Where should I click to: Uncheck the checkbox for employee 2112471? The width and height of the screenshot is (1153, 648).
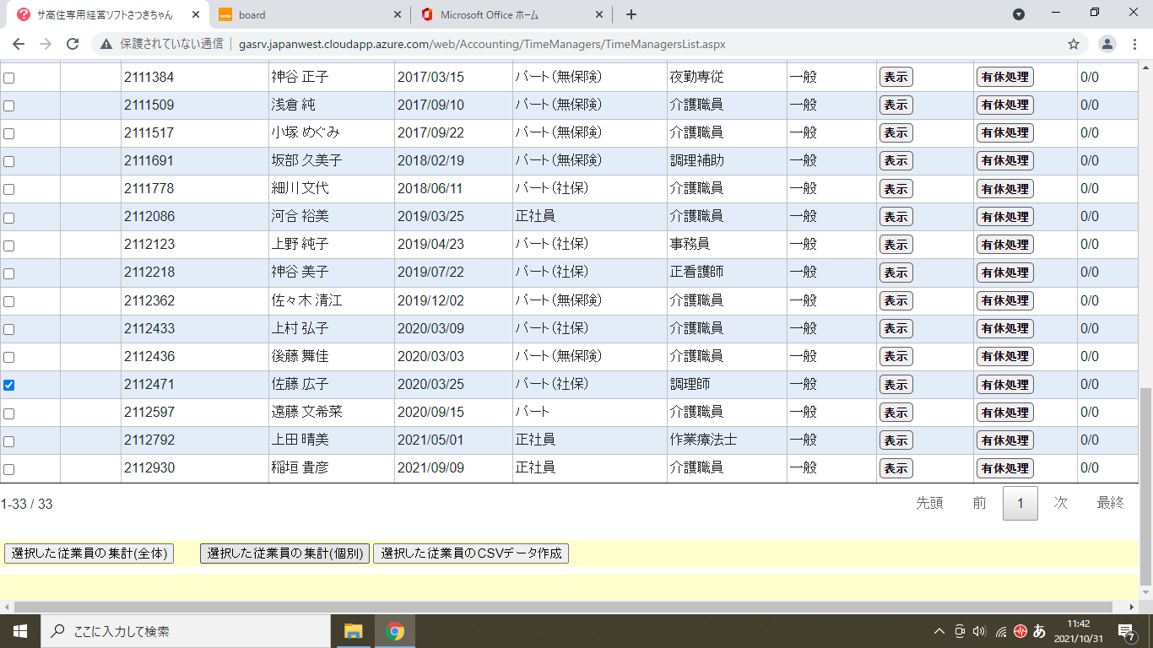point(9,385)
